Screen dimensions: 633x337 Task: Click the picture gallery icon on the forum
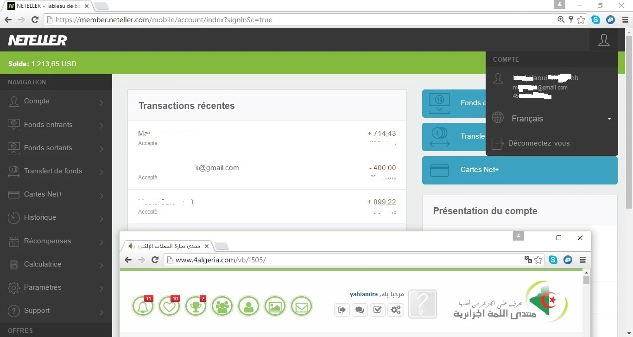coord(275,306)
